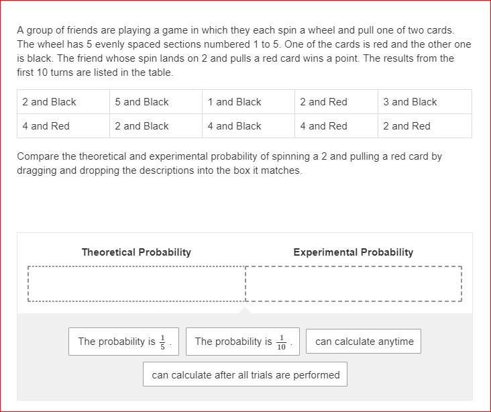Click the '2 and Red' cell in the first row
The image size is (491, 412).
(x=336, y=102)
